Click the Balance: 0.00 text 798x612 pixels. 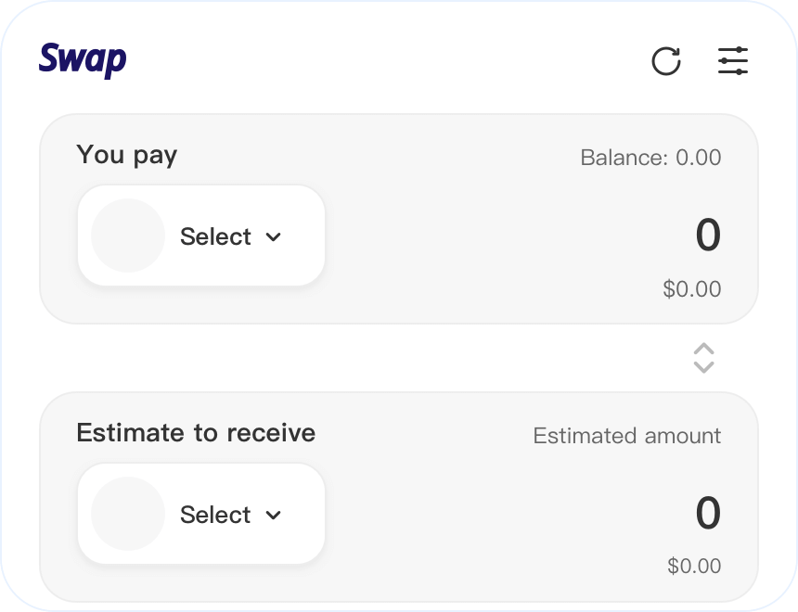[x=650, y=158]
